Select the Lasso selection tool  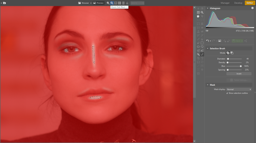coord(202,47)
